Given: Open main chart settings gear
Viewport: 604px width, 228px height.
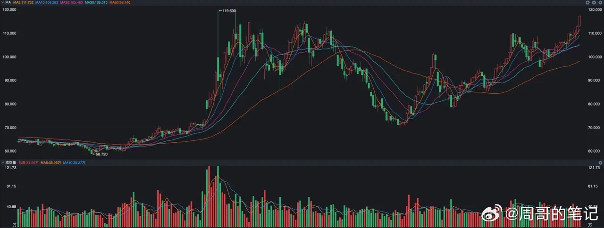Looking at the screenshot, I should pos(600,2).
